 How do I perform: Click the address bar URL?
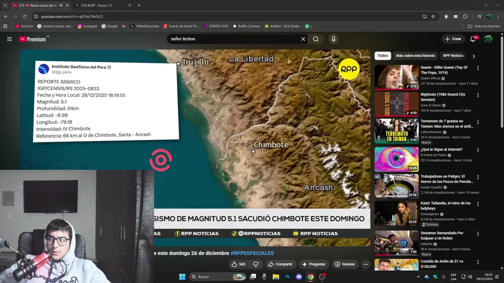pos(72,17)
